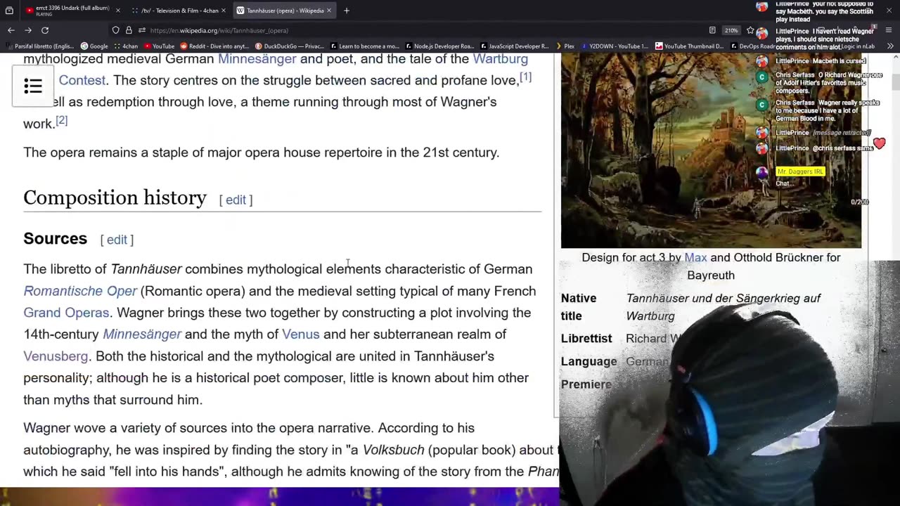
Task: Open the Node.js Developer Roadmap bookmark
Action: pyautogui.click(x=439, y=46)
